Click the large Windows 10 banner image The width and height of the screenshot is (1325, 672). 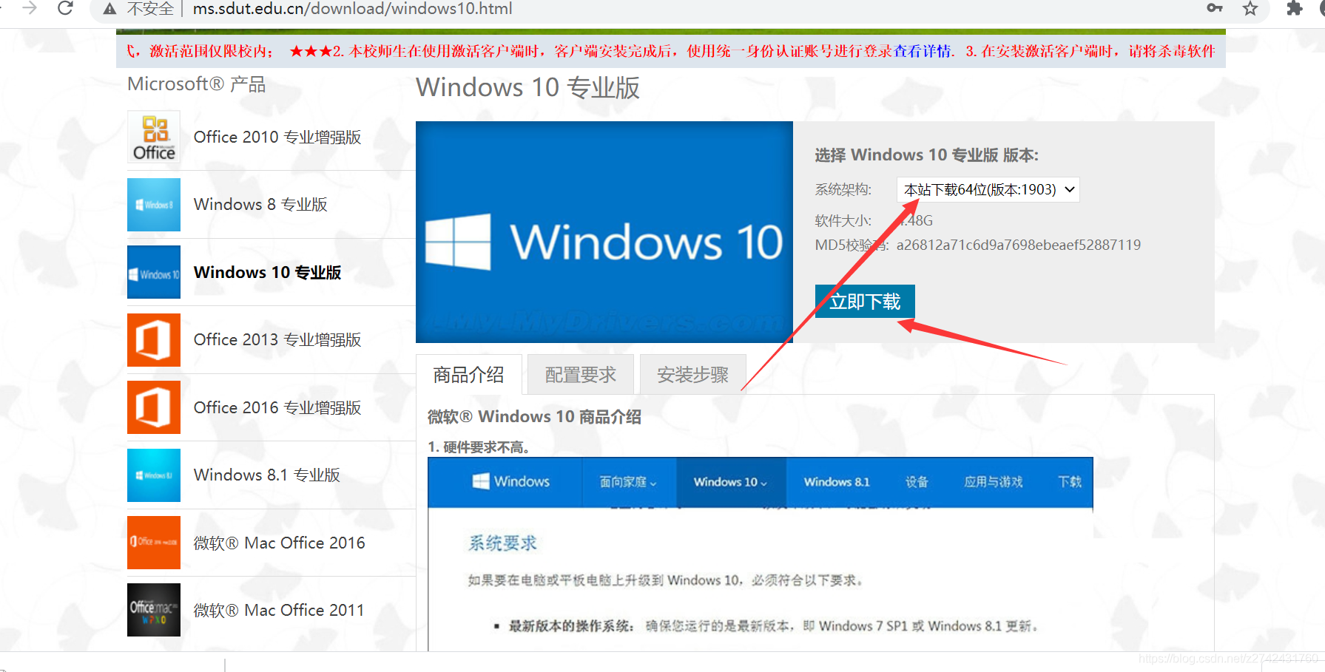coord(604,232)
